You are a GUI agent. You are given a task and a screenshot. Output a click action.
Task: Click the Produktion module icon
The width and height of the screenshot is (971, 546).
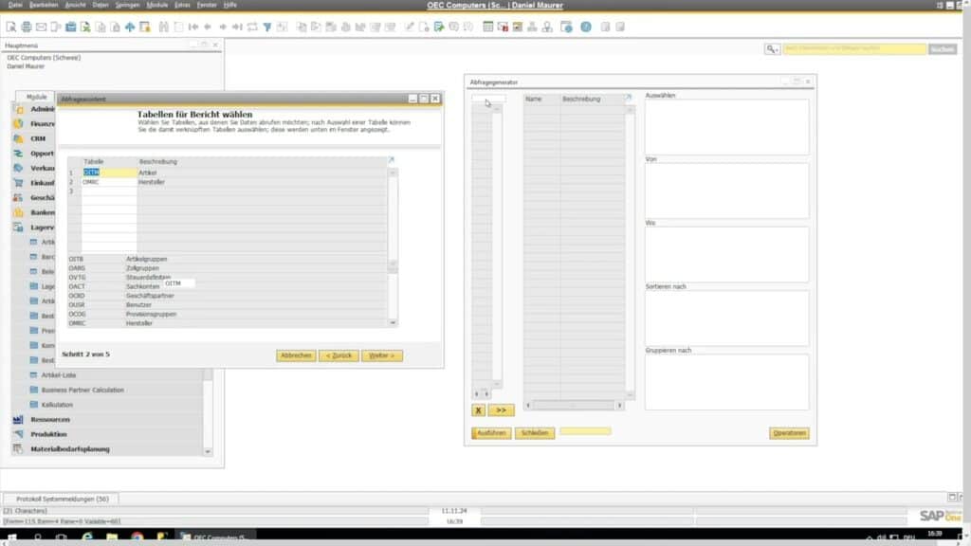(x=18, y=434)
